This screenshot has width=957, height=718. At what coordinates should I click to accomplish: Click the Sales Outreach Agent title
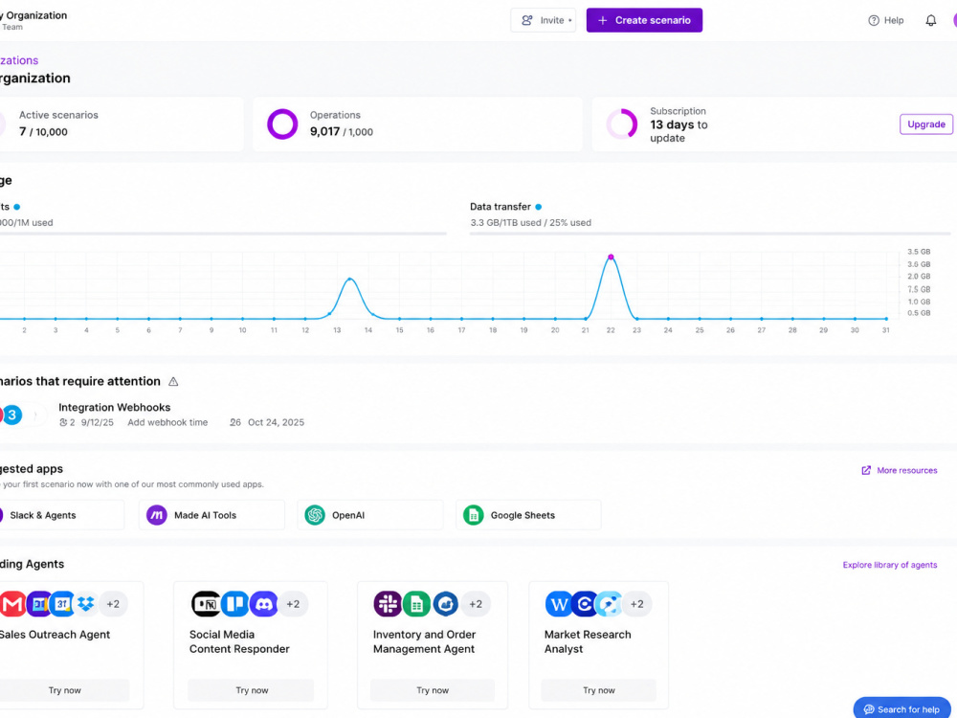point(55,635)
